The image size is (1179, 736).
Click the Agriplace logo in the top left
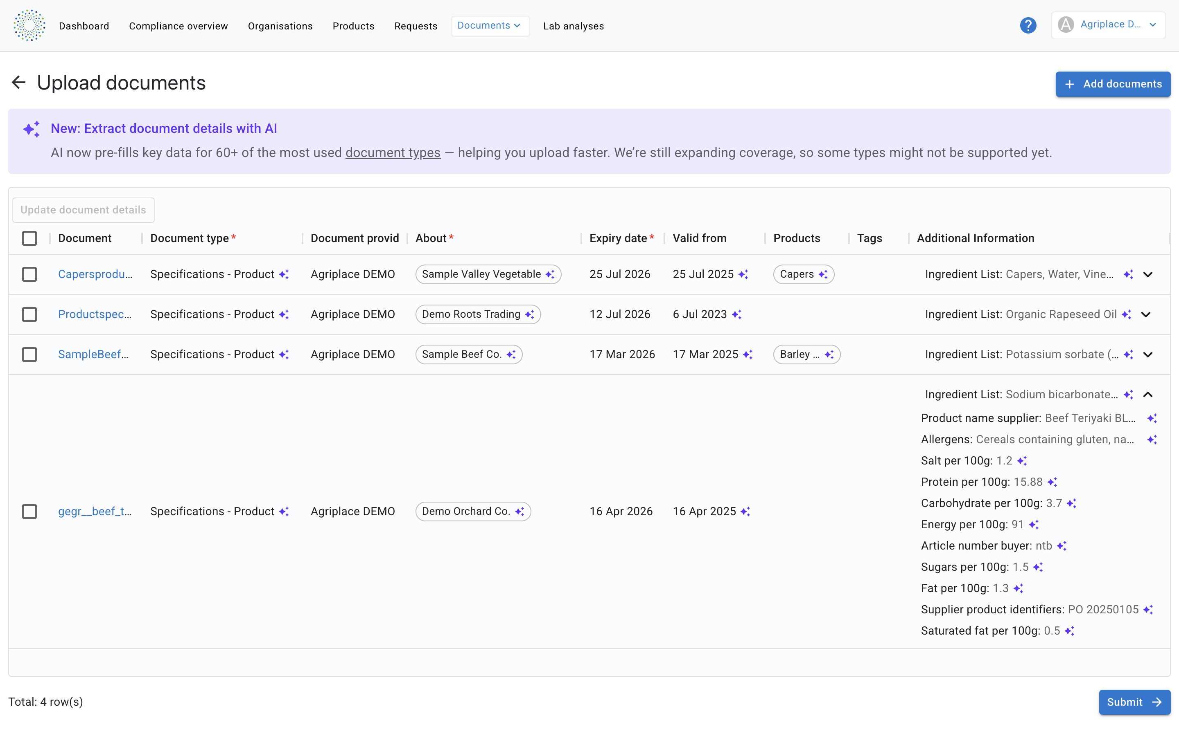(29, 25)
